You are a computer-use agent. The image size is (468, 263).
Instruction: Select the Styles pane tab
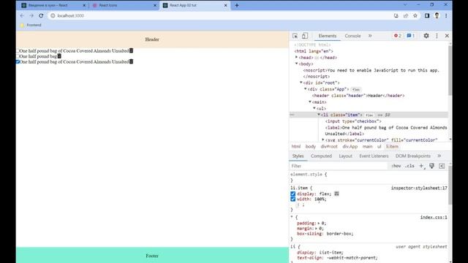[298, 156]
